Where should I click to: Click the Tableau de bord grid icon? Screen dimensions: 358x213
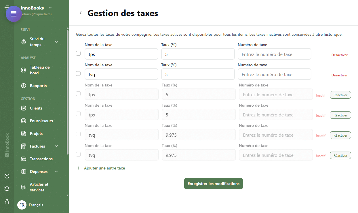(24, 70)
